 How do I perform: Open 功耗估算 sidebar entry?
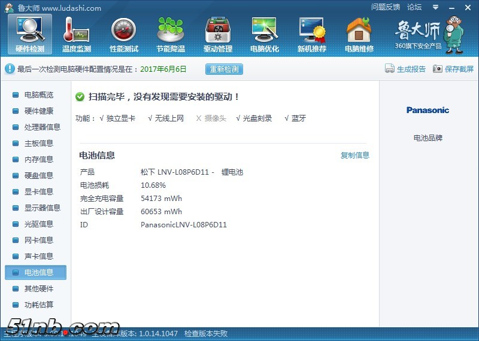tap(38, 305)
